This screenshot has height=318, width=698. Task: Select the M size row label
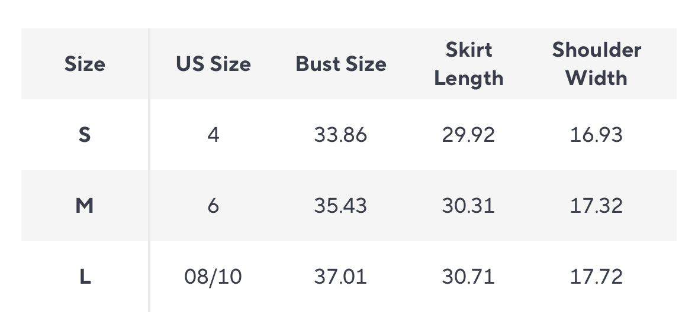point(85,206)
